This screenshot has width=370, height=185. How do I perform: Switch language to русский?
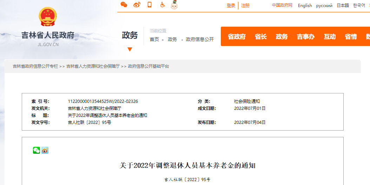coord(324,5)
